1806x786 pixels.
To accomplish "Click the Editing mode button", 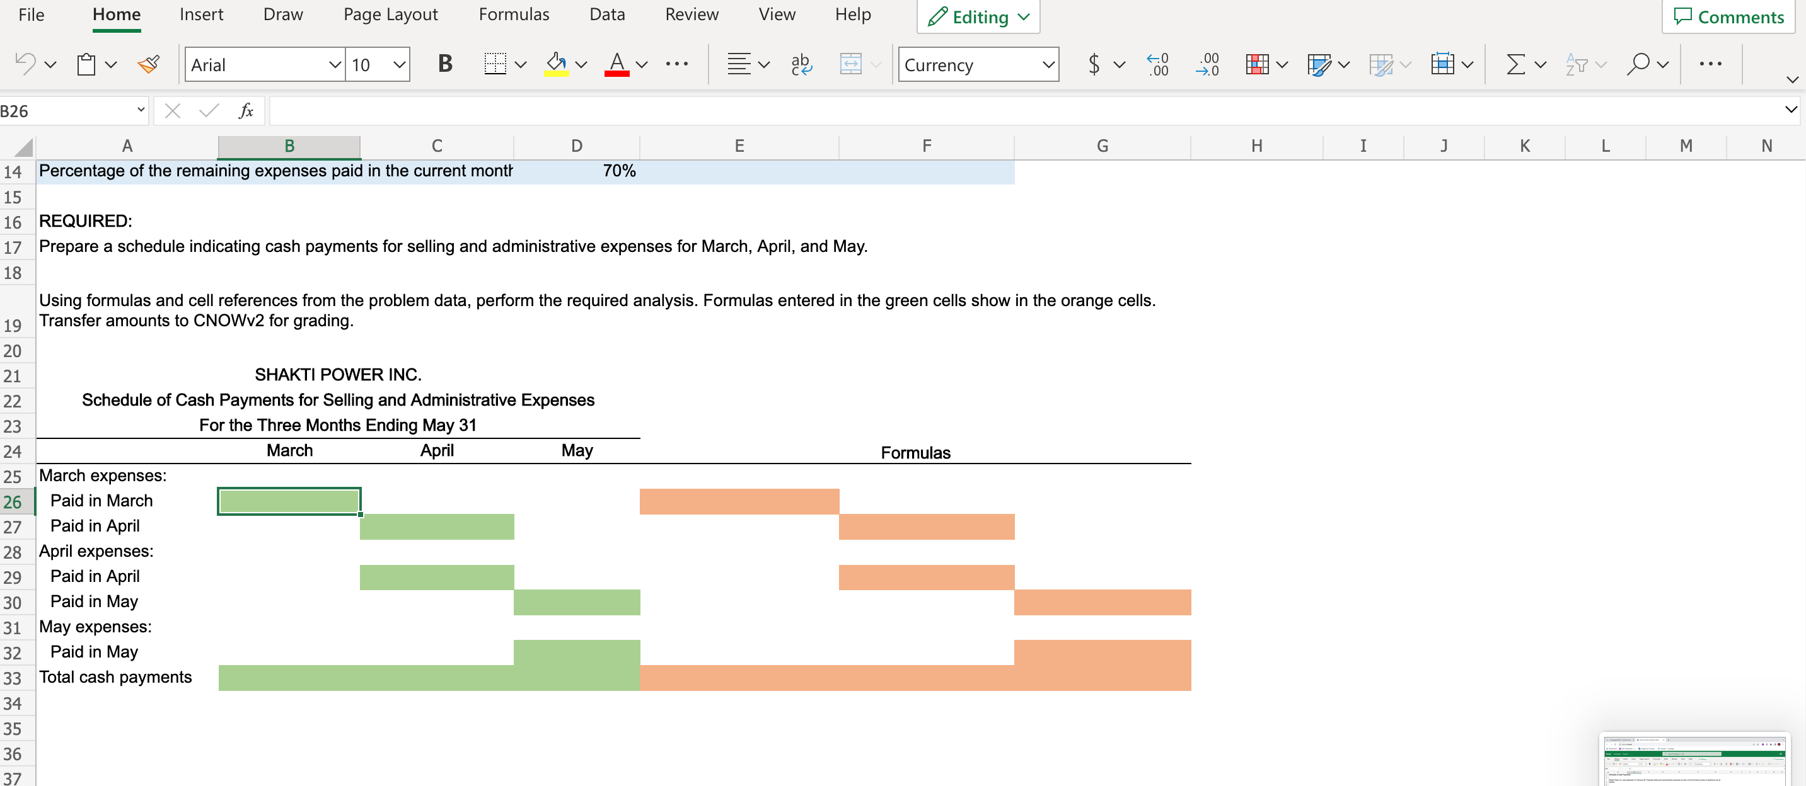I will 978,17.
